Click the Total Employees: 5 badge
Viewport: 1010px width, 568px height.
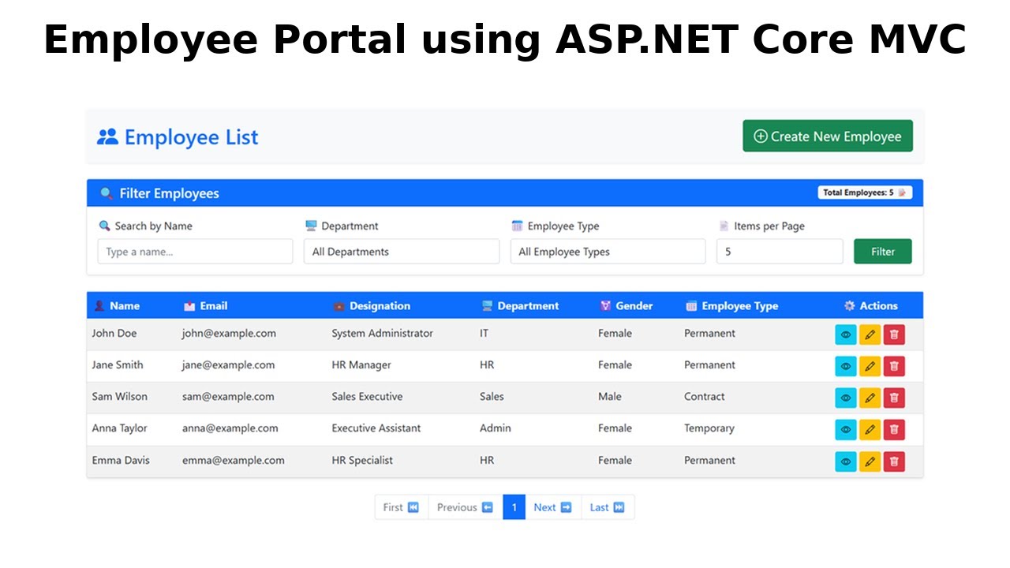pyautogui.click(x=865, y=192)
